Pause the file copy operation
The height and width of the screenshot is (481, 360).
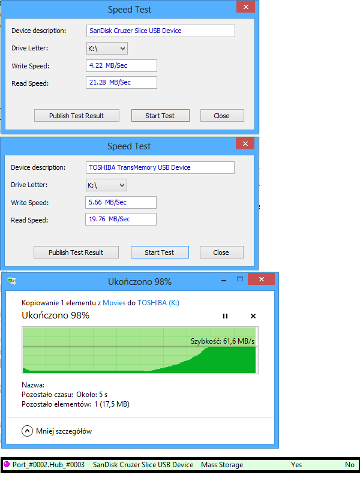[225, 316]
